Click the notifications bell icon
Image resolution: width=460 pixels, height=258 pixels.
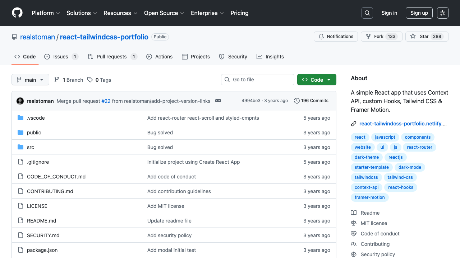tap(321, 36)
